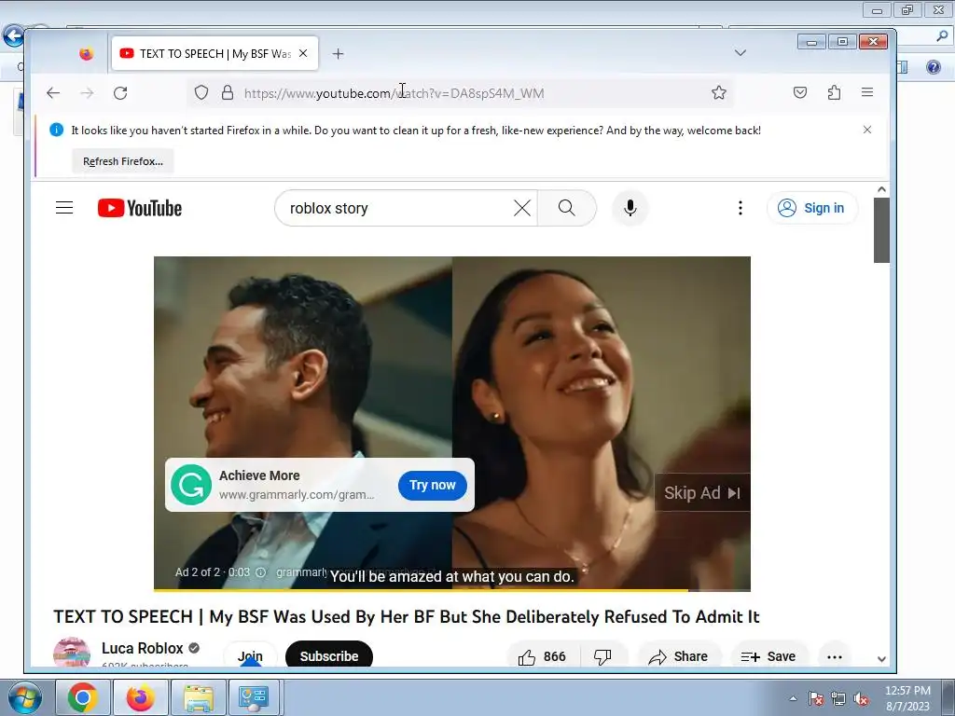Viewport: 955px width, 716px height.
Task: Dislike this video
Action: 602,656
